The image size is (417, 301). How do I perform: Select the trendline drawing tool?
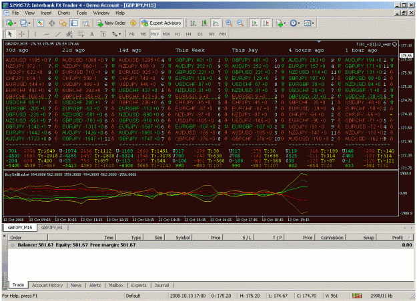(58, 34)
